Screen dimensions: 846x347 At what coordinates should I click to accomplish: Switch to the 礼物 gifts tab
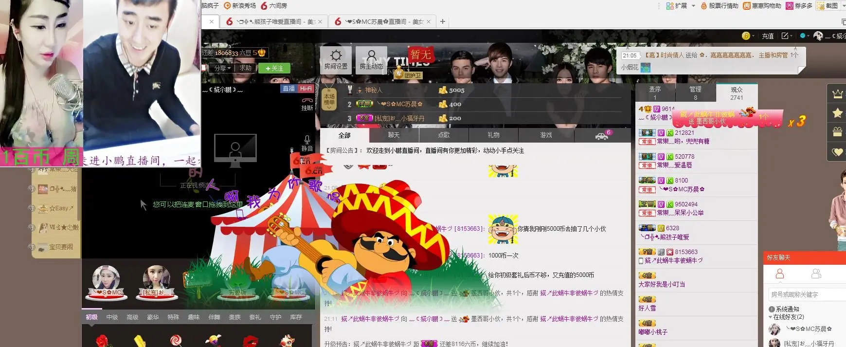493,135
